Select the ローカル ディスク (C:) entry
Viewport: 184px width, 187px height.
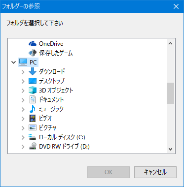(62, 137)
